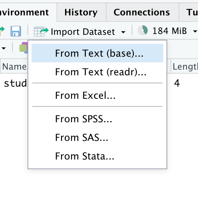The image size is (198, 200).
Task: Click the Global Environment colored squares icon
Action: click(24, 48)
